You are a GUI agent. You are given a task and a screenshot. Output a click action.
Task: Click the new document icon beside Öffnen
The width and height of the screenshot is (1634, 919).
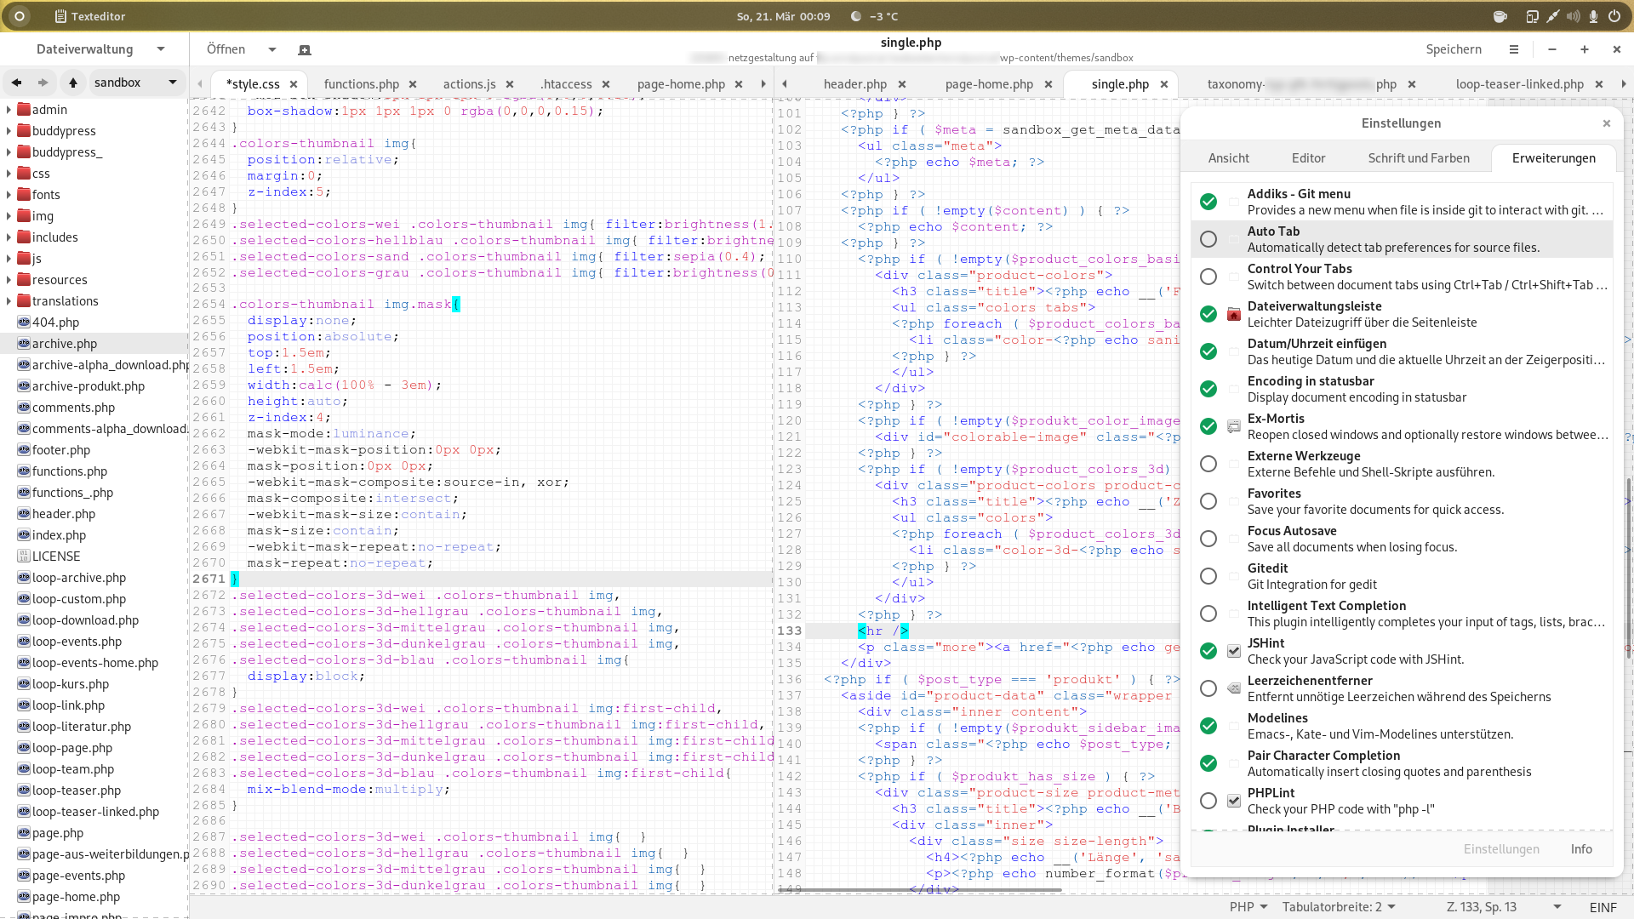[x=305, y=49]
